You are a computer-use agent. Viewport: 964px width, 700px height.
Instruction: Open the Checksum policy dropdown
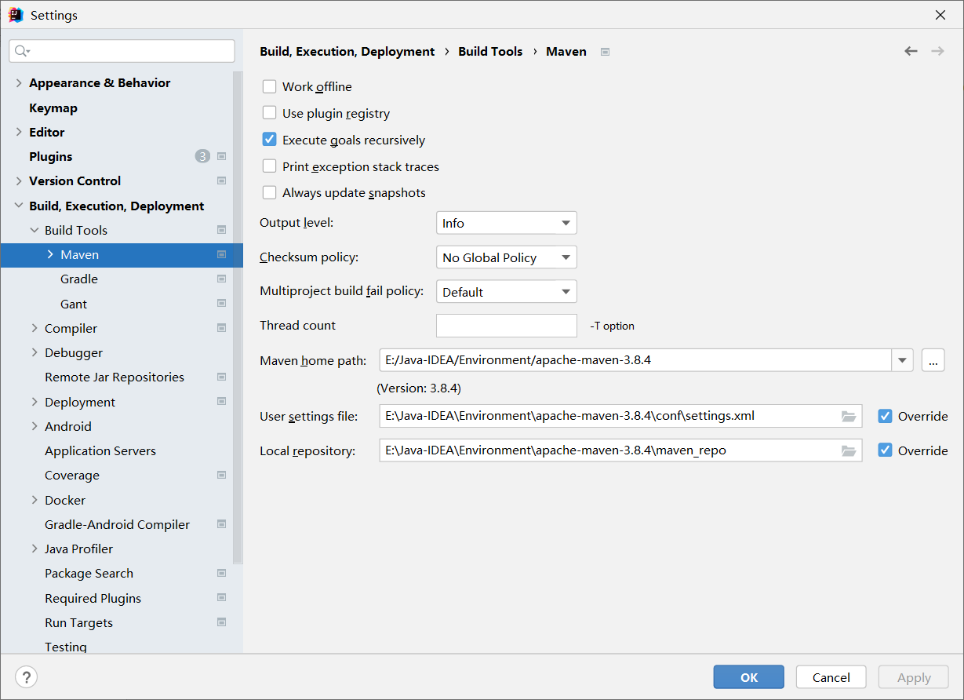(506, 257)
